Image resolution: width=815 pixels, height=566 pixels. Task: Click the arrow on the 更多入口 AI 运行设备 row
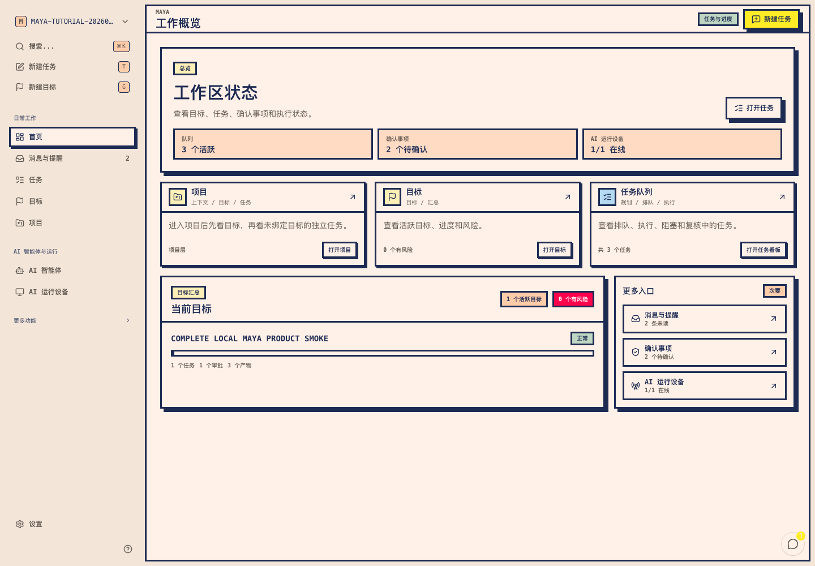point(774,386)
